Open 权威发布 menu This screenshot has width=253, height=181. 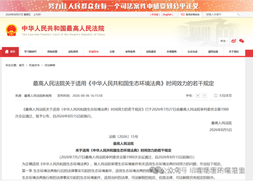pyautogui.click(x=94, y=52)
